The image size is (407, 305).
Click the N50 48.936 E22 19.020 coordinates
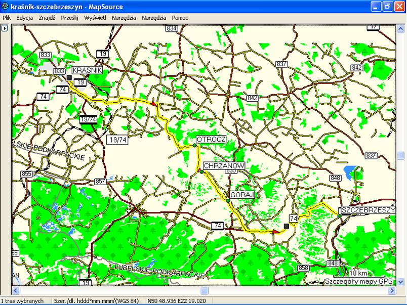(177, 301)
